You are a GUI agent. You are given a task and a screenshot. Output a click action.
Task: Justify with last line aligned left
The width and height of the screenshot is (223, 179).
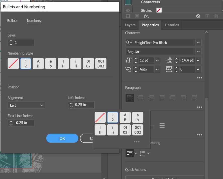(162, 98)
